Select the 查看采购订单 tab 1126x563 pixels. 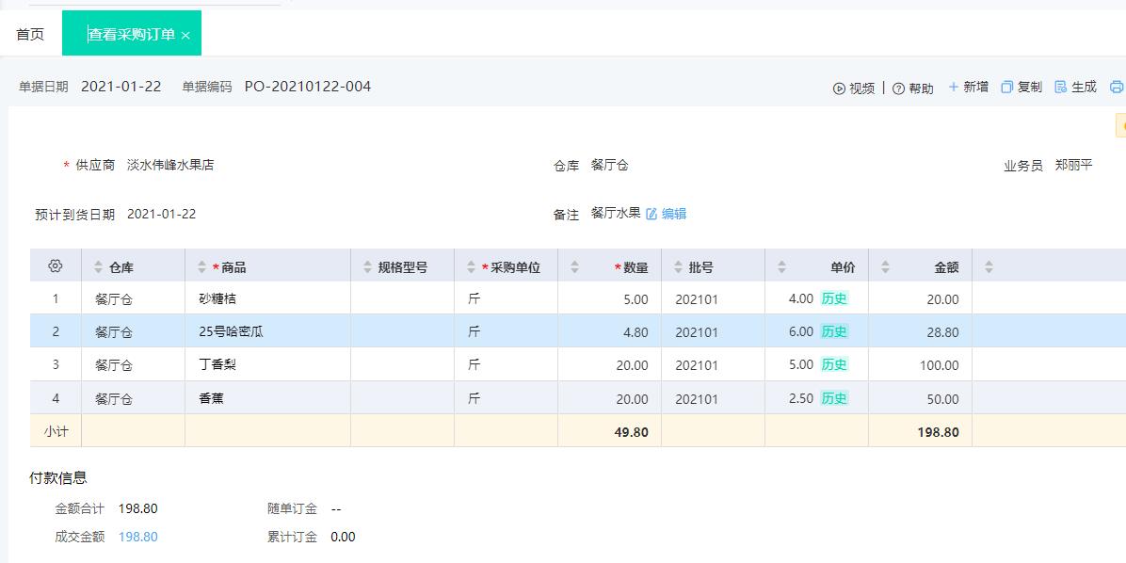[x=131, y=34]
